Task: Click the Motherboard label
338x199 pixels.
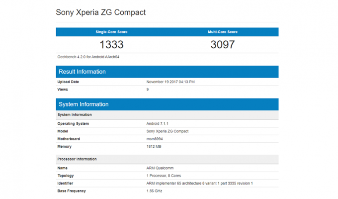Action: click(x=69, y=139)
